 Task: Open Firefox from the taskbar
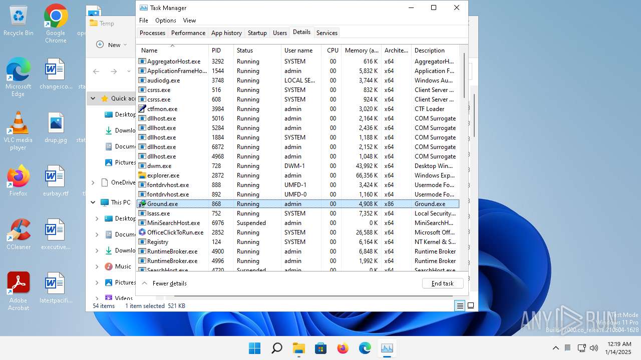(x=343, y=348)
